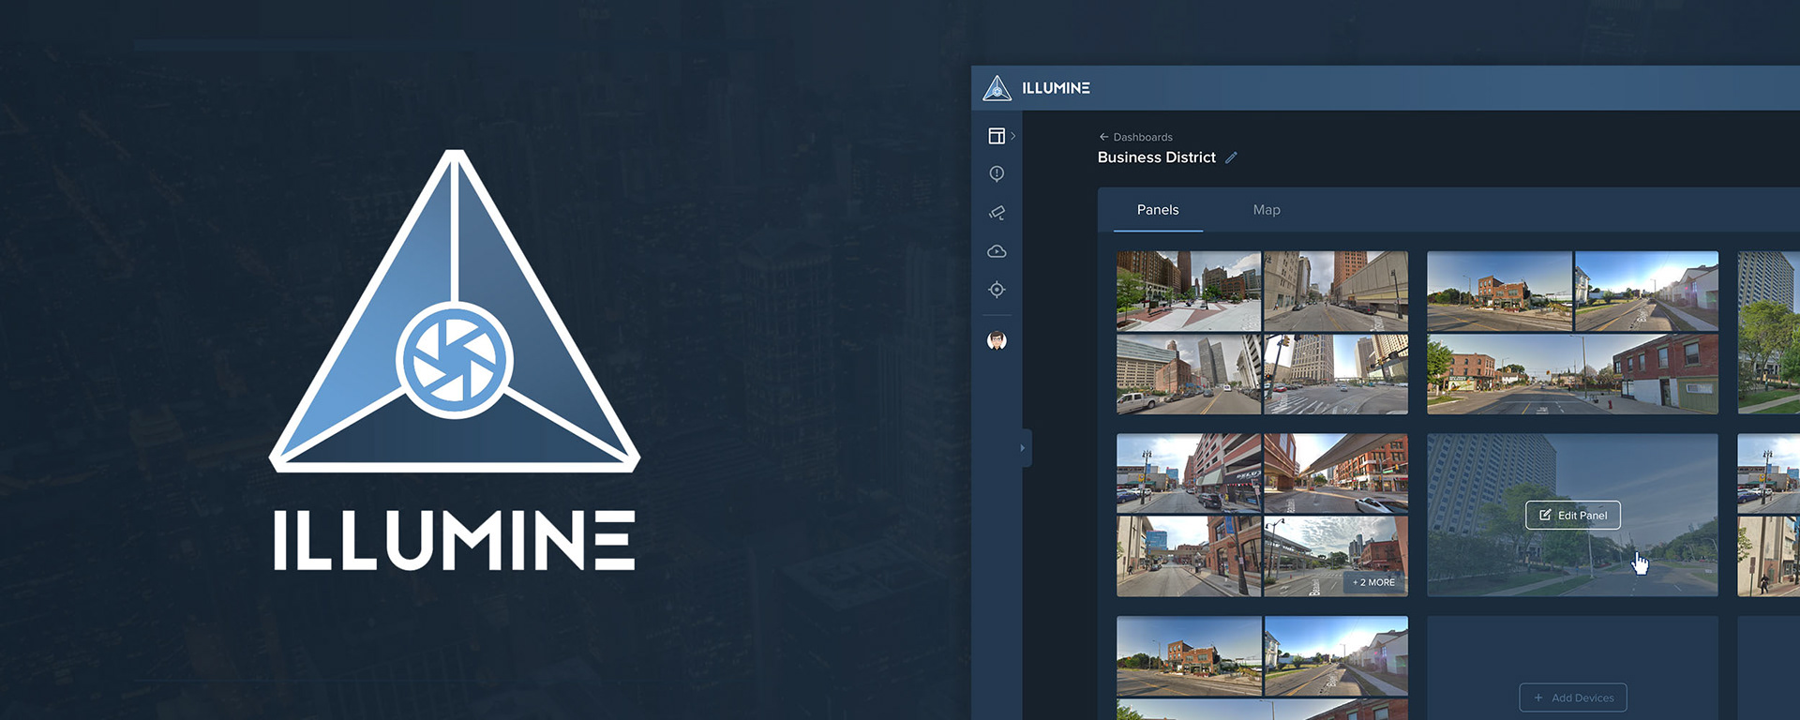
Task: Expand sidebar chevron next to dashboards icon
Action: (x=1013, y=136)
